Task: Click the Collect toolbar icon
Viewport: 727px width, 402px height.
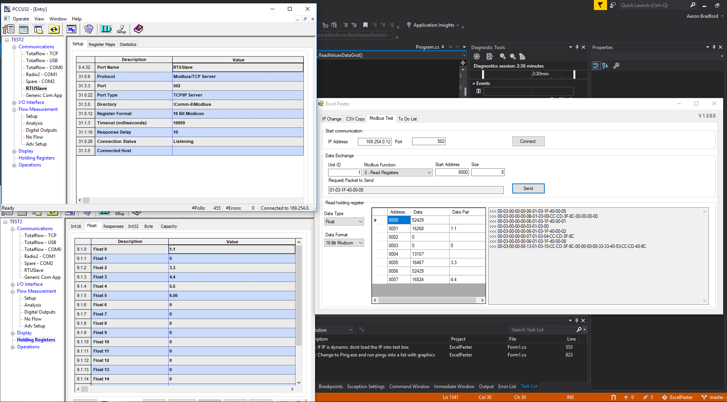Action: 38,29
